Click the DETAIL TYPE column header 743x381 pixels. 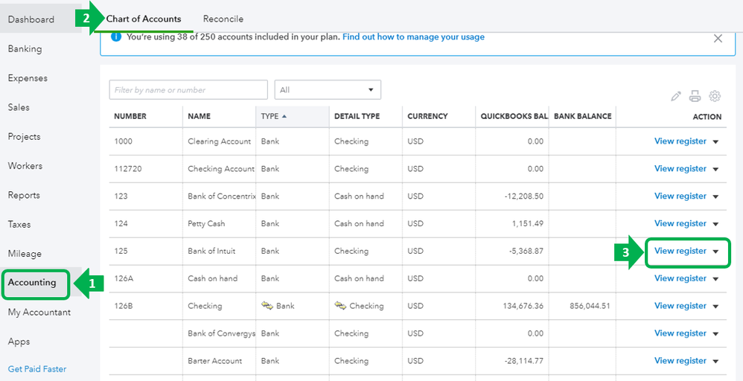(357, 117)
